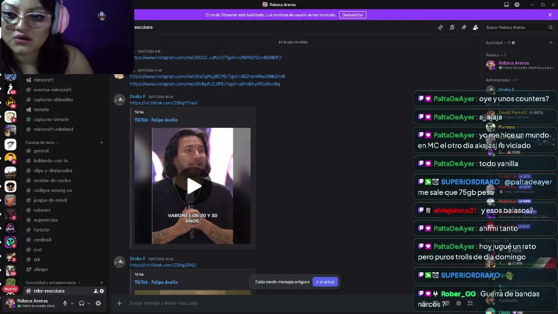Open Rebeca Arenas user profile panel
Image resolution: width=558 pixels, height=314 pixels.
(x=32, y=303)
